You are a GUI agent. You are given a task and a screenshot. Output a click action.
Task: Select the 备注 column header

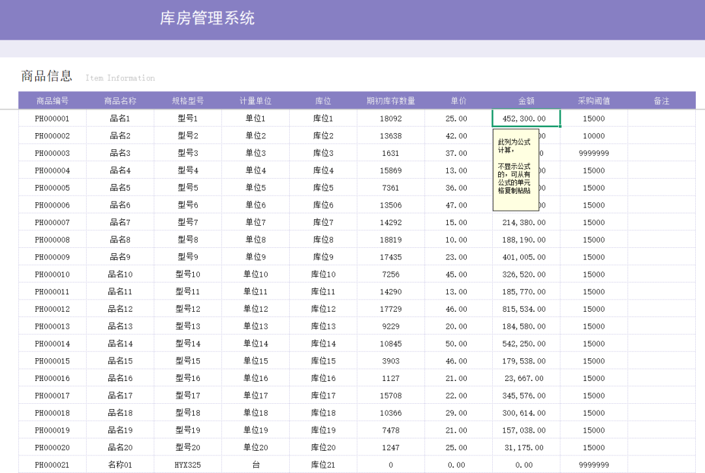(x=661, y=101)
